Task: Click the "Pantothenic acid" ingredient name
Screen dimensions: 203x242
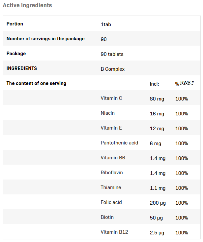Action: [x=119, y=143]
